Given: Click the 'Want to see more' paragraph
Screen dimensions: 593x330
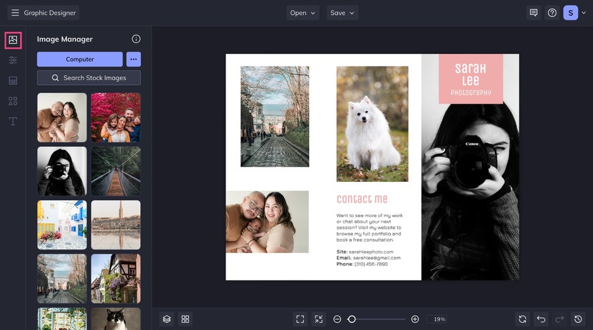Looking at the screenshot, I should (369, 228).
